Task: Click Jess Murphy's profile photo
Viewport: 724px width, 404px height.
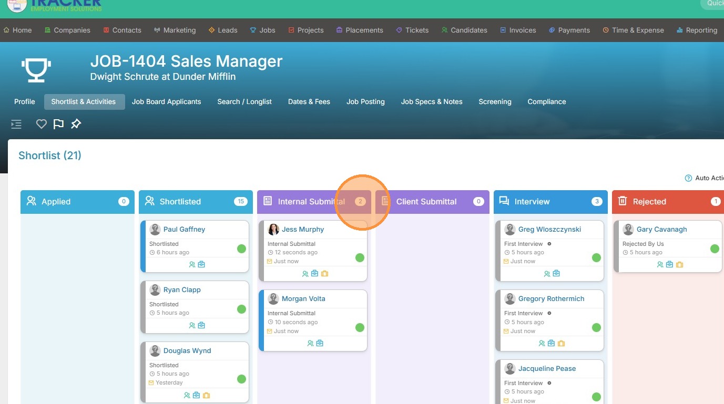Action: tap(273, 230)
